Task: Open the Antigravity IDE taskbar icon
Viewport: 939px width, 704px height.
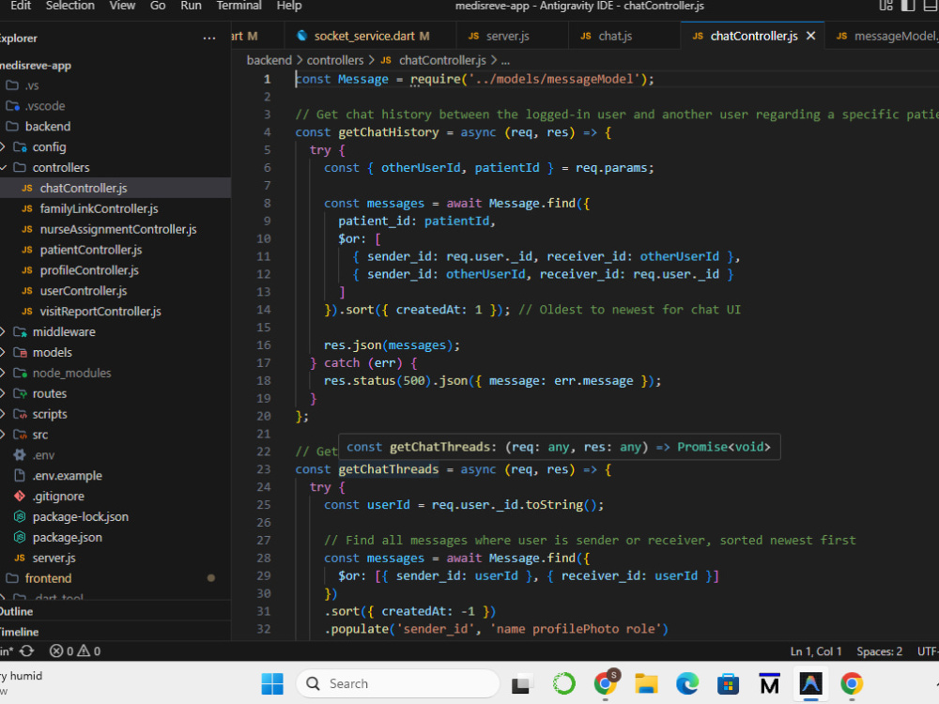Action: 810,683
